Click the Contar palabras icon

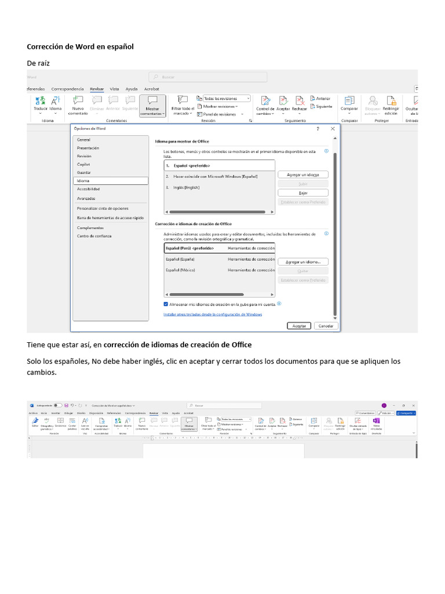(x=72, y=421)
